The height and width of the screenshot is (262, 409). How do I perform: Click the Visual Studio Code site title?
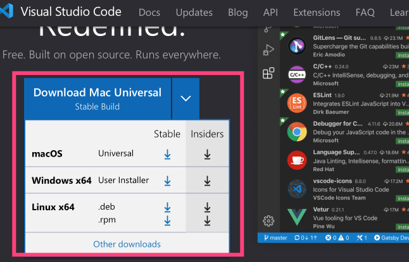(x=71, y=12)
